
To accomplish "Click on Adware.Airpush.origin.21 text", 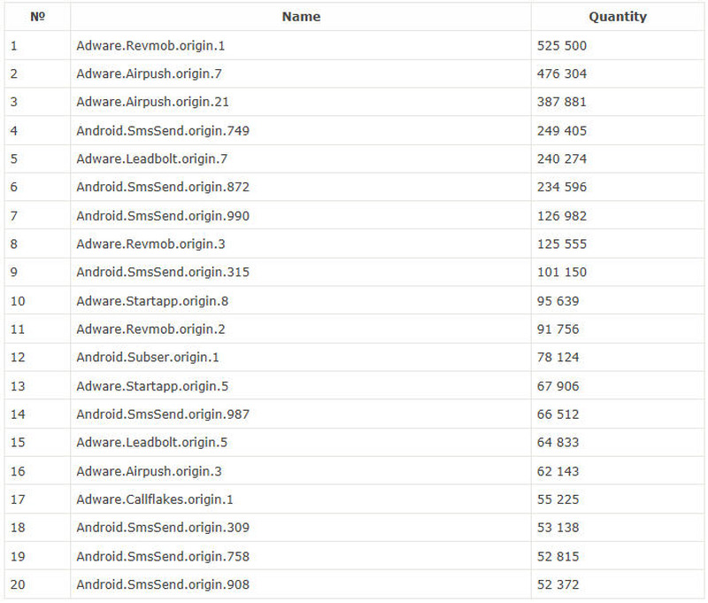I will pos(152,102).
